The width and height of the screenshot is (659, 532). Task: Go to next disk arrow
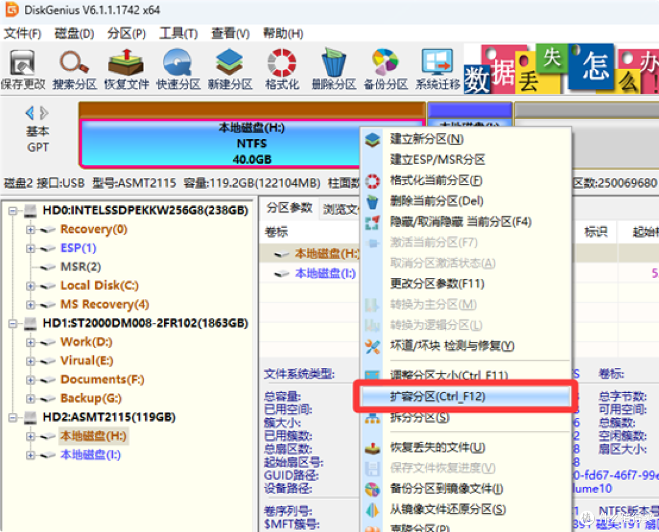[x=44, y=113]
